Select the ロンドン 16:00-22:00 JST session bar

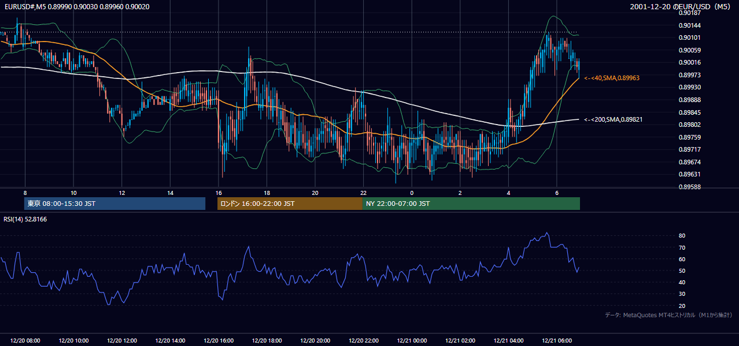(x=290, y=204)
